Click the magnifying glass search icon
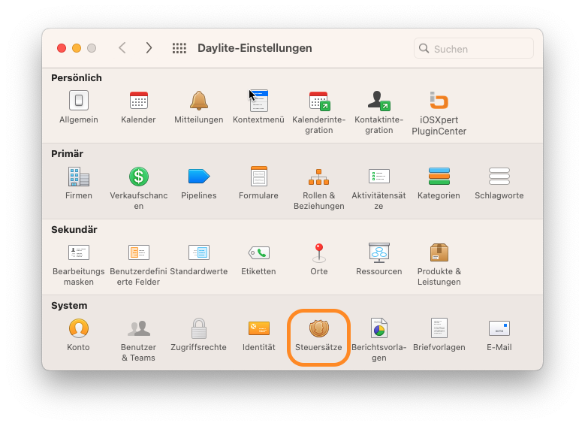 [424, 48]
